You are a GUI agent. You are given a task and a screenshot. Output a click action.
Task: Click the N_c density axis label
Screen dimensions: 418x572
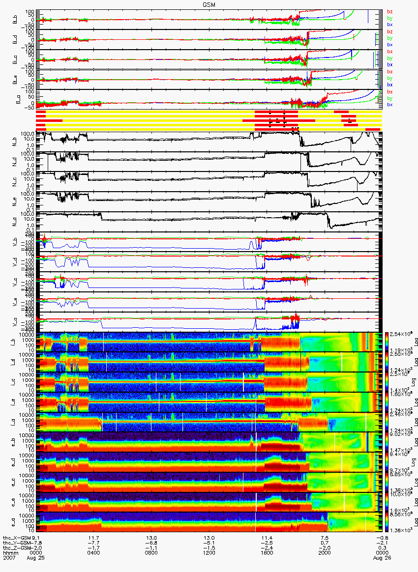point(15,182)
